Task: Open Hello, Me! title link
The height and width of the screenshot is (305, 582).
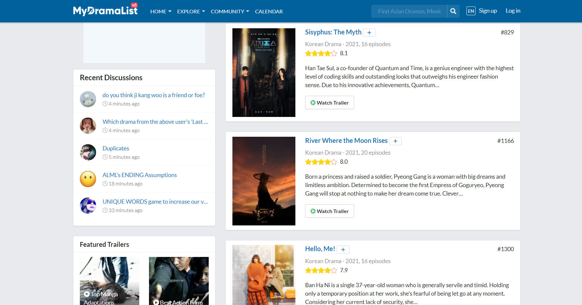Action: coord(320,249)
